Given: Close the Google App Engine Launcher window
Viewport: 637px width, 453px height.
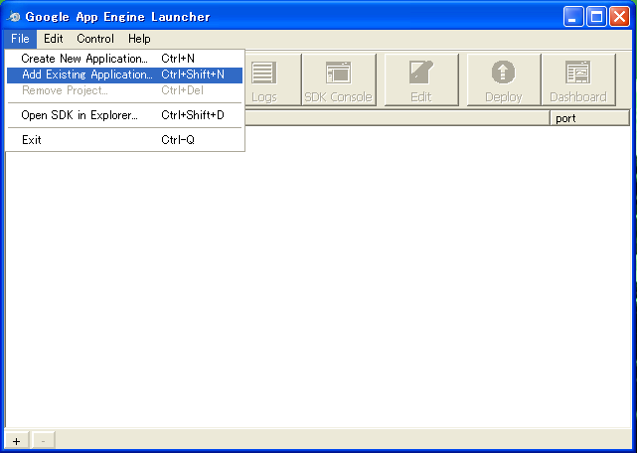Looking at the screenshot, I should pyautogui.click(x=619, y=17).
